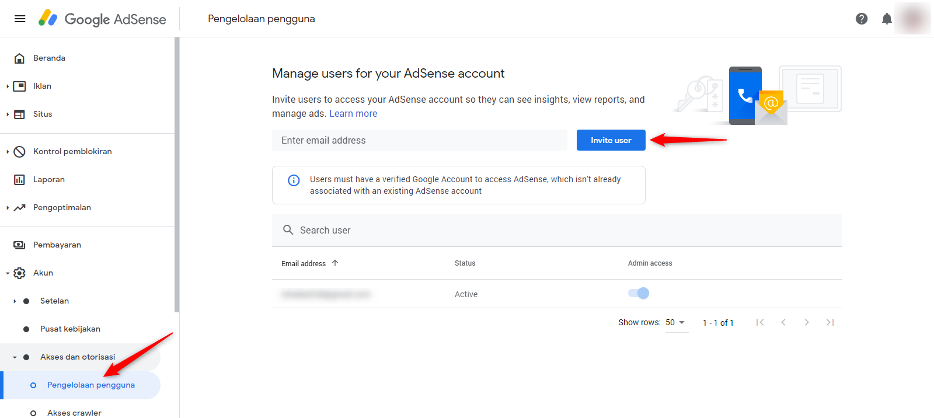
Task: Click the Iklan ads icon
Action: 19,86
